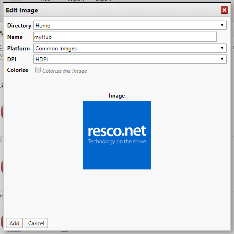Image resolution: width=234 pixels, height=234 pixels.
Task: Click the "Image" heading above the preview
Action: 117,96
